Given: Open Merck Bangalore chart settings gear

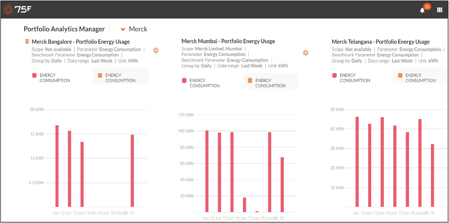Looking at the screenshot, I should click(x=156, y=50).
